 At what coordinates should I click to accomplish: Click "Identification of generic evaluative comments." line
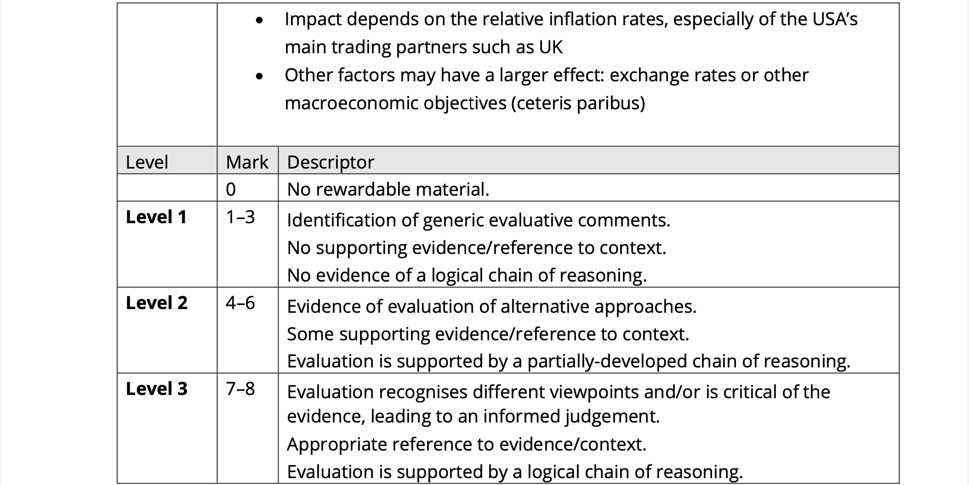(478, 220)
